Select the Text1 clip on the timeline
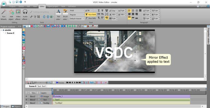Image resolution: width=210 pixels, height=108 pixels. pyautogui.click(x=121, y=100)
